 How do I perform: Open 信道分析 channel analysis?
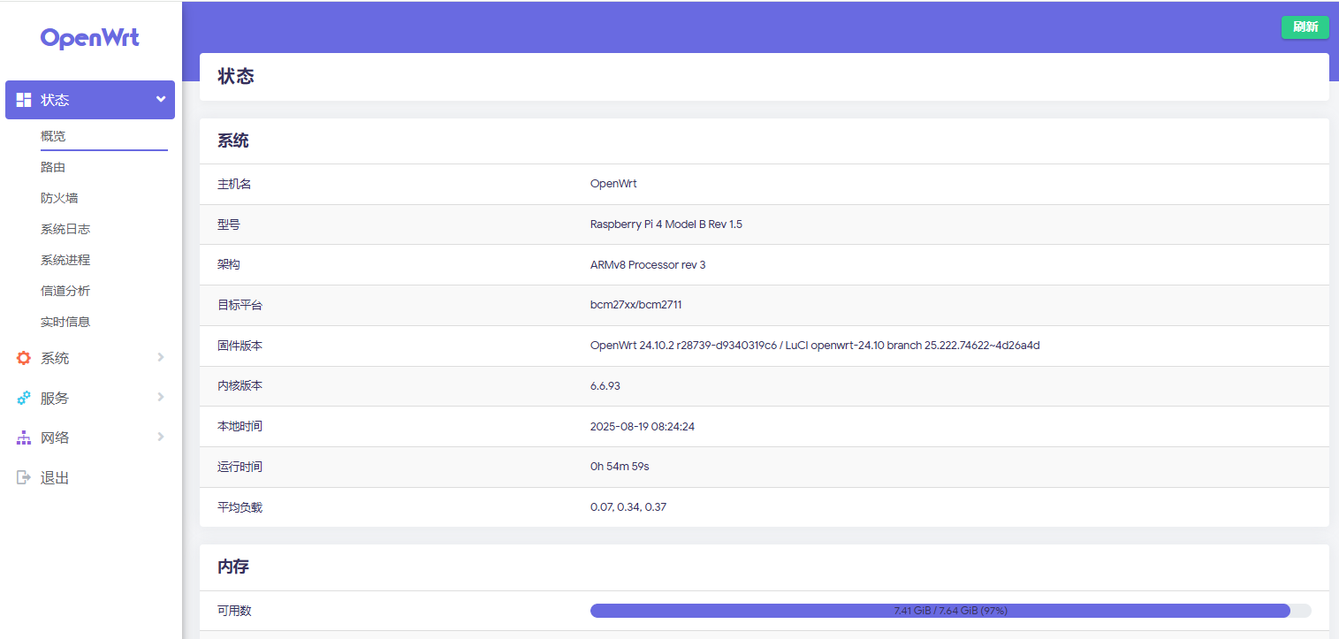(65, 291)
